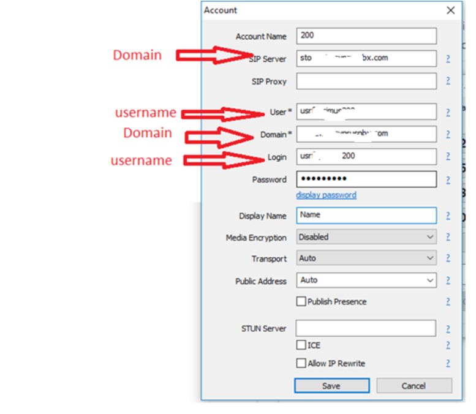The image size is (476, 414).
Task: Open help link next to SIP Server
Action: pos(448,59)
